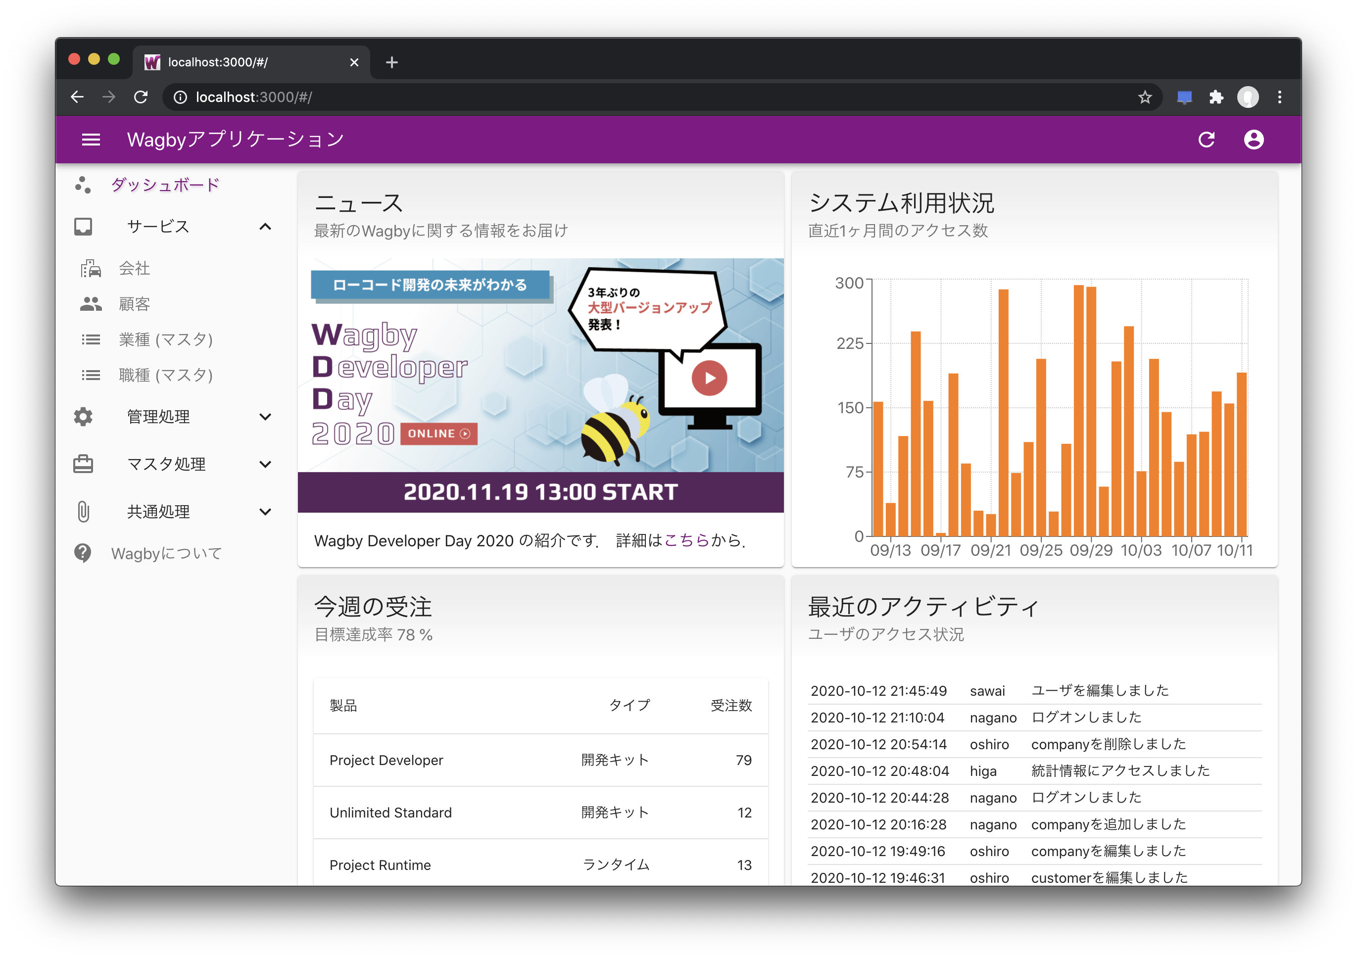Click the Wagbyアプリケーション title

pos(235,140)
